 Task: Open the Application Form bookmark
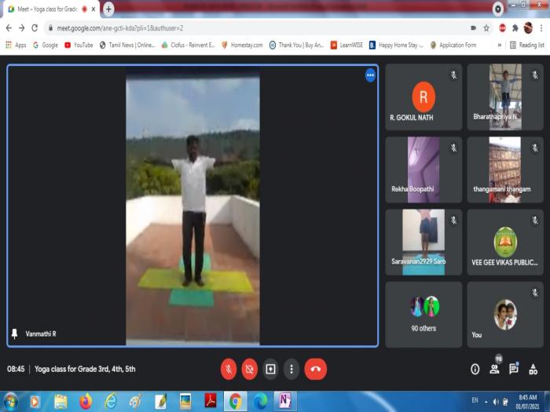coord(453,45)
